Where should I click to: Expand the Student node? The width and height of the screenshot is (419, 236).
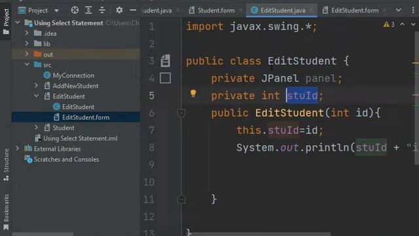37,127
